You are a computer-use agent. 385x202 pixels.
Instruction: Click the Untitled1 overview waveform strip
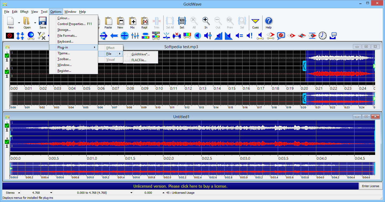click(x=192, y=168)
